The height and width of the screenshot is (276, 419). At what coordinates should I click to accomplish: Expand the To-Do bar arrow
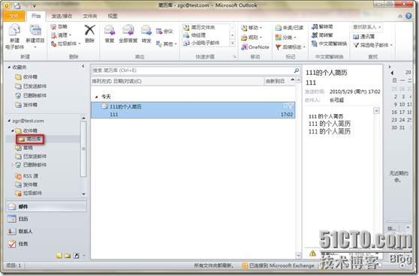(x=389, y=67)
